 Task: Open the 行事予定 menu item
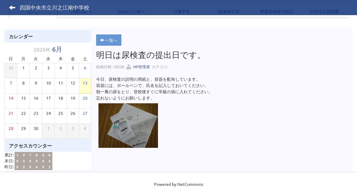[182, 12]
